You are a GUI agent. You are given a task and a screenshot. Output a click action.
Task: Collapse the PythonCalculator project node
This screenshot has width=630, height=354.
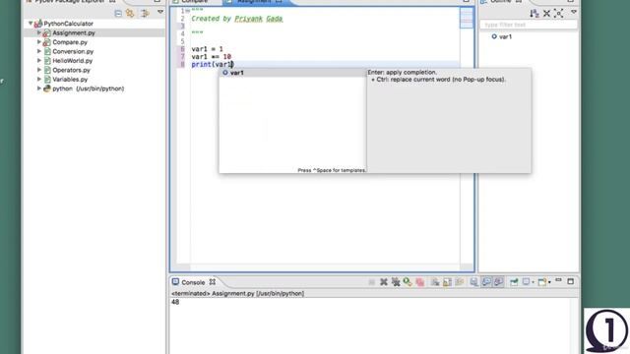pyautogui.click(x=31, y=24)
